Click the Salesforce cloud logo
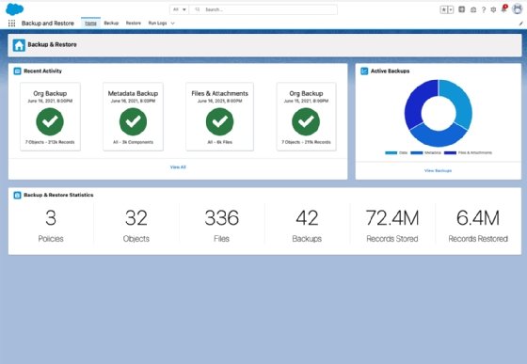 point(15,9)
